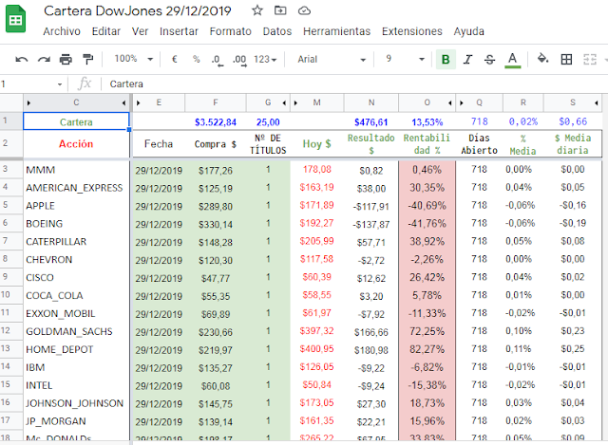Open the name box dropdown arrow
Viewport: 608px width, 445px height.
point(60,84)
